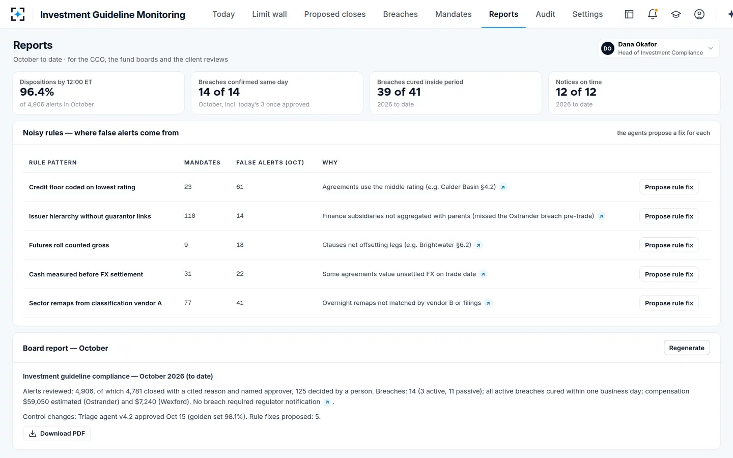The width and height of the screenshot is (733, 458).
Task: Click the Notices on time card
Action: [x=634, y=93]
